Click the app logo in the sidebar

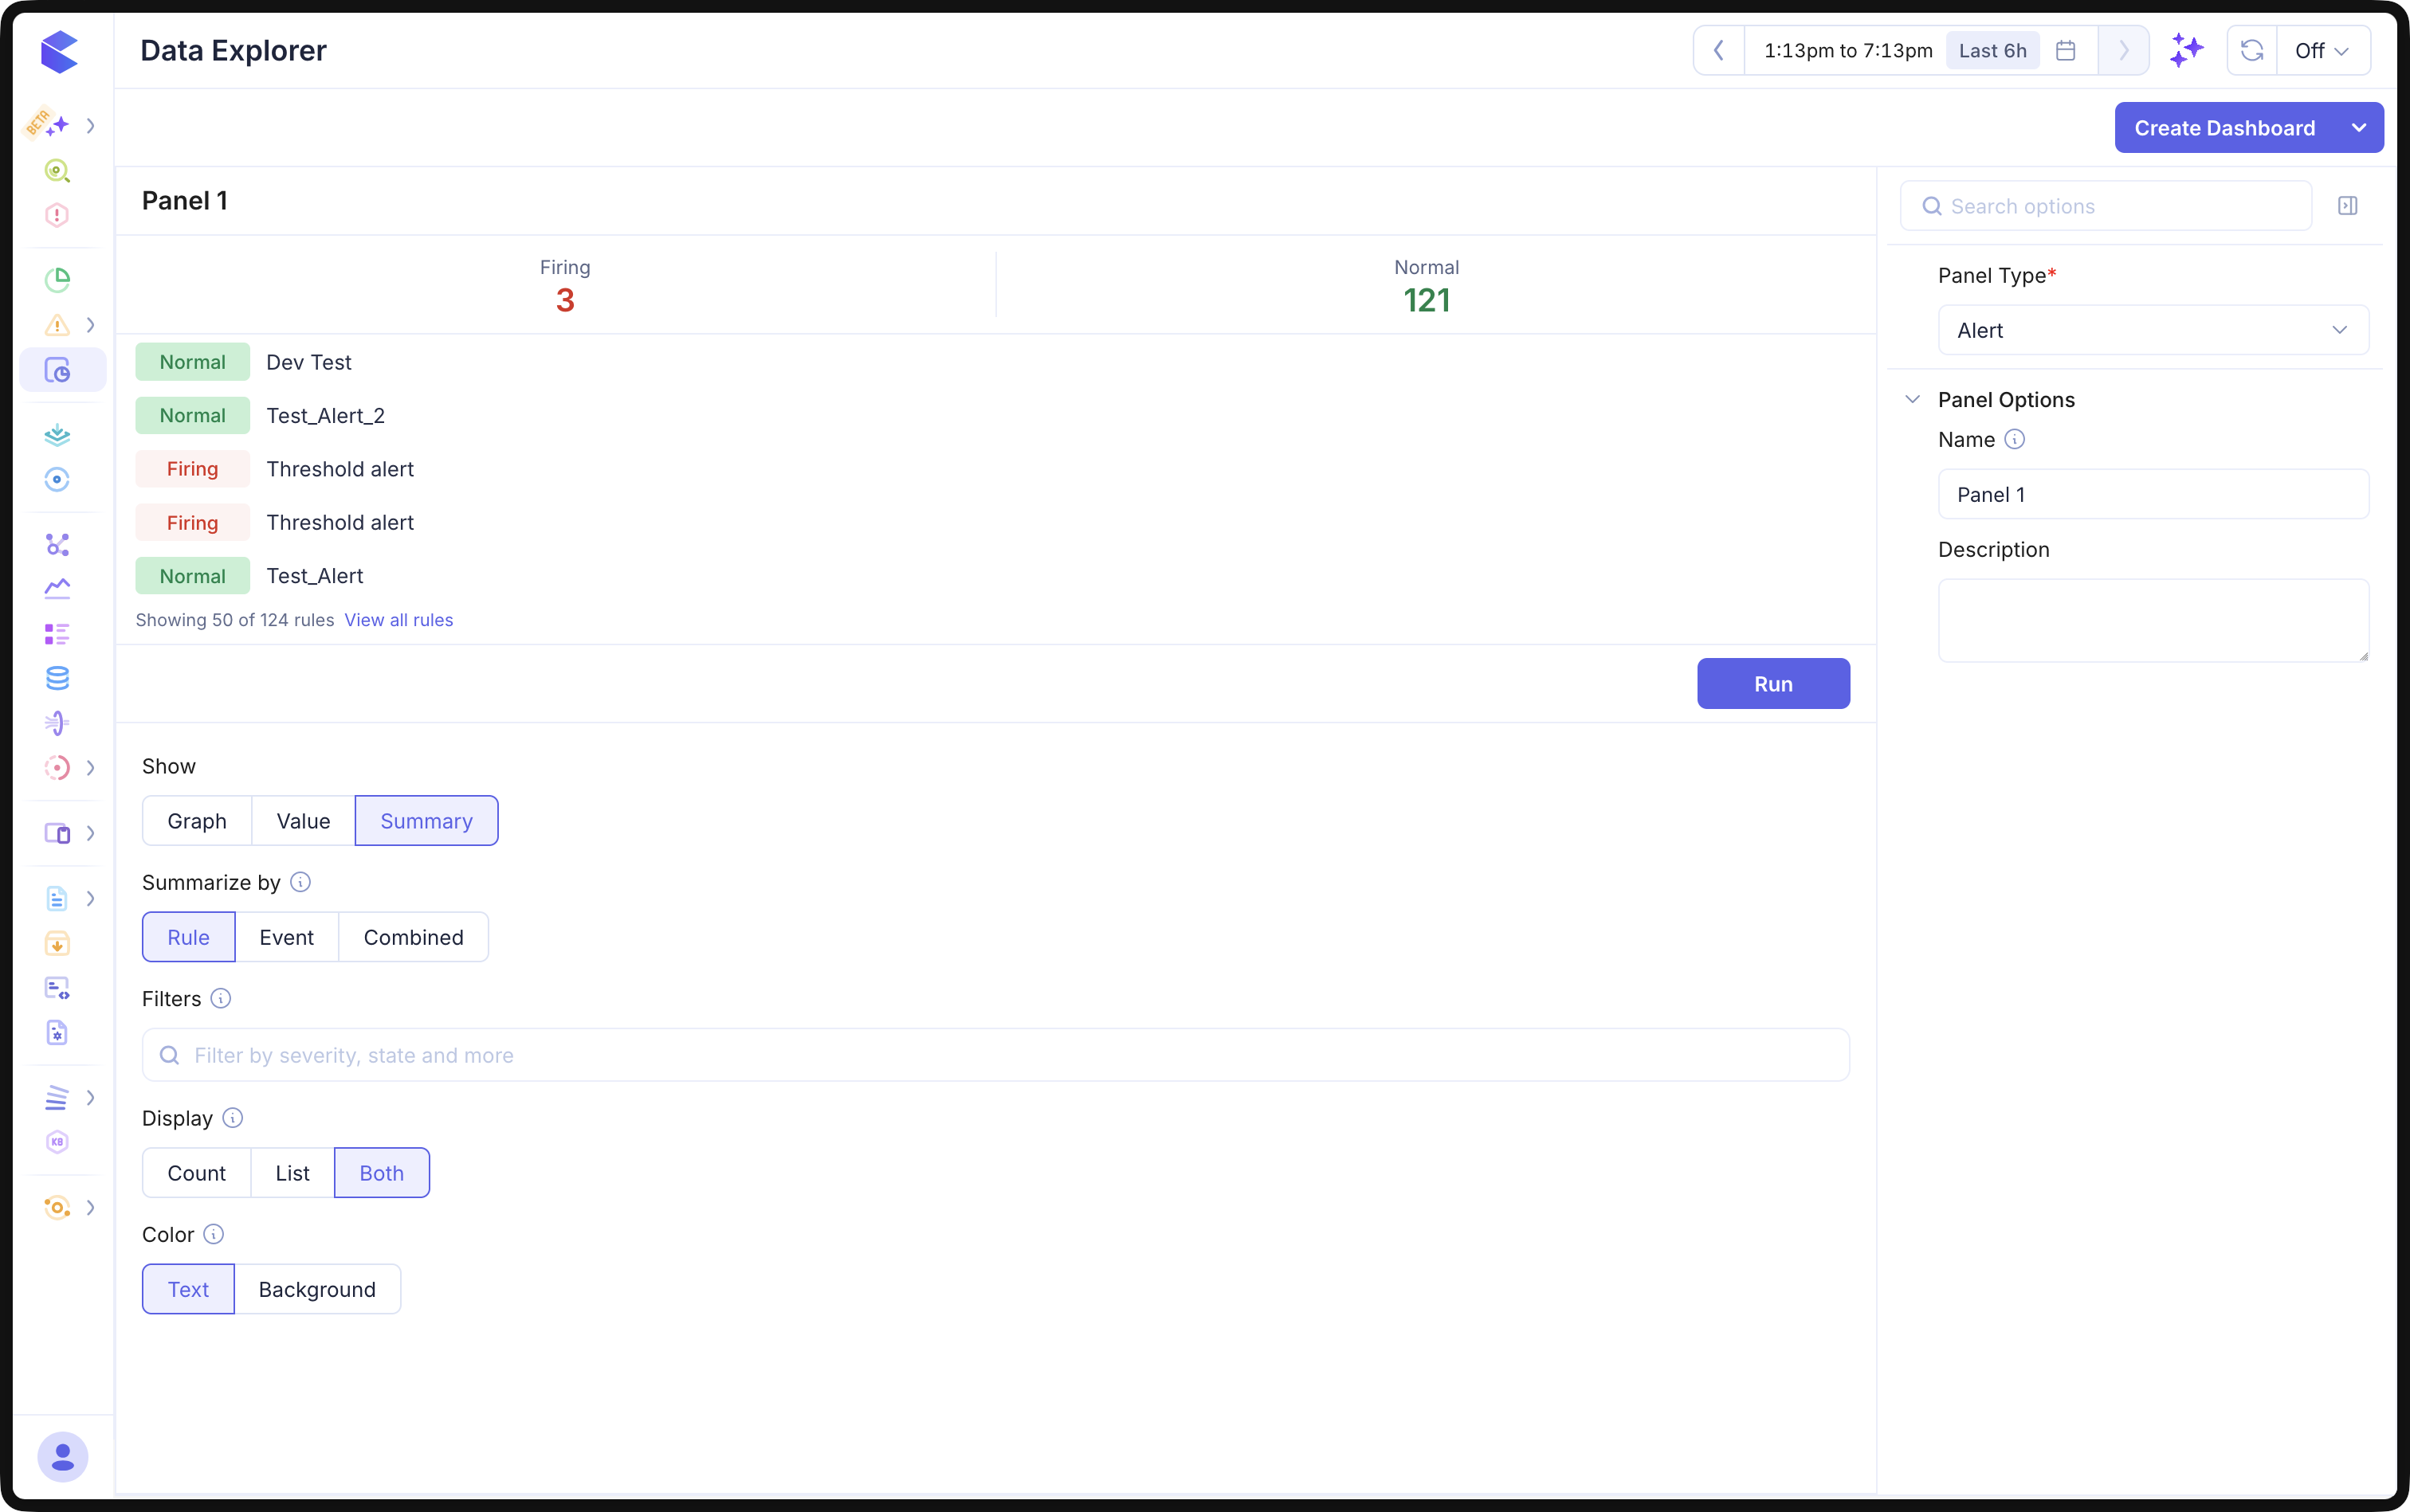coord(59,51)
